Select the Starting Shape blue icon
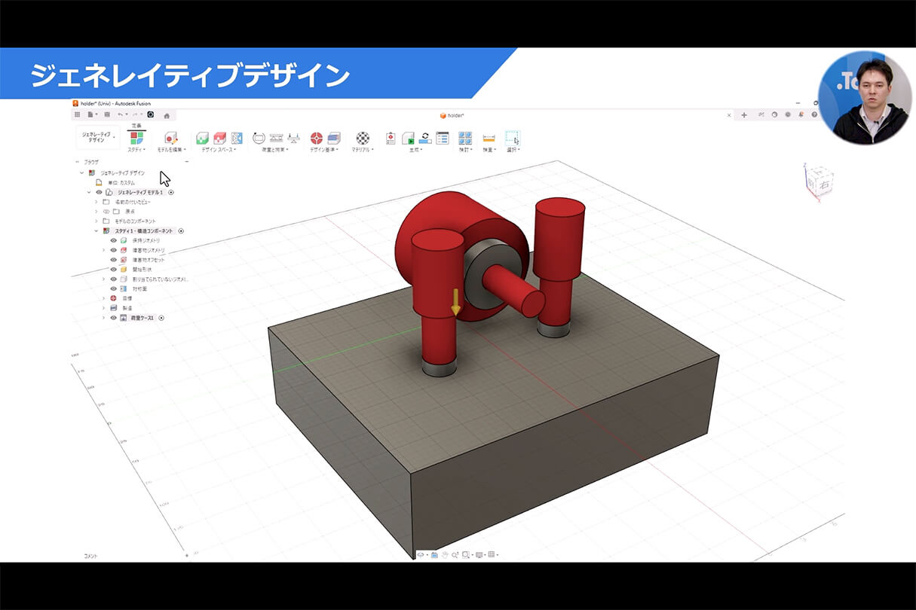 (237, 138)
